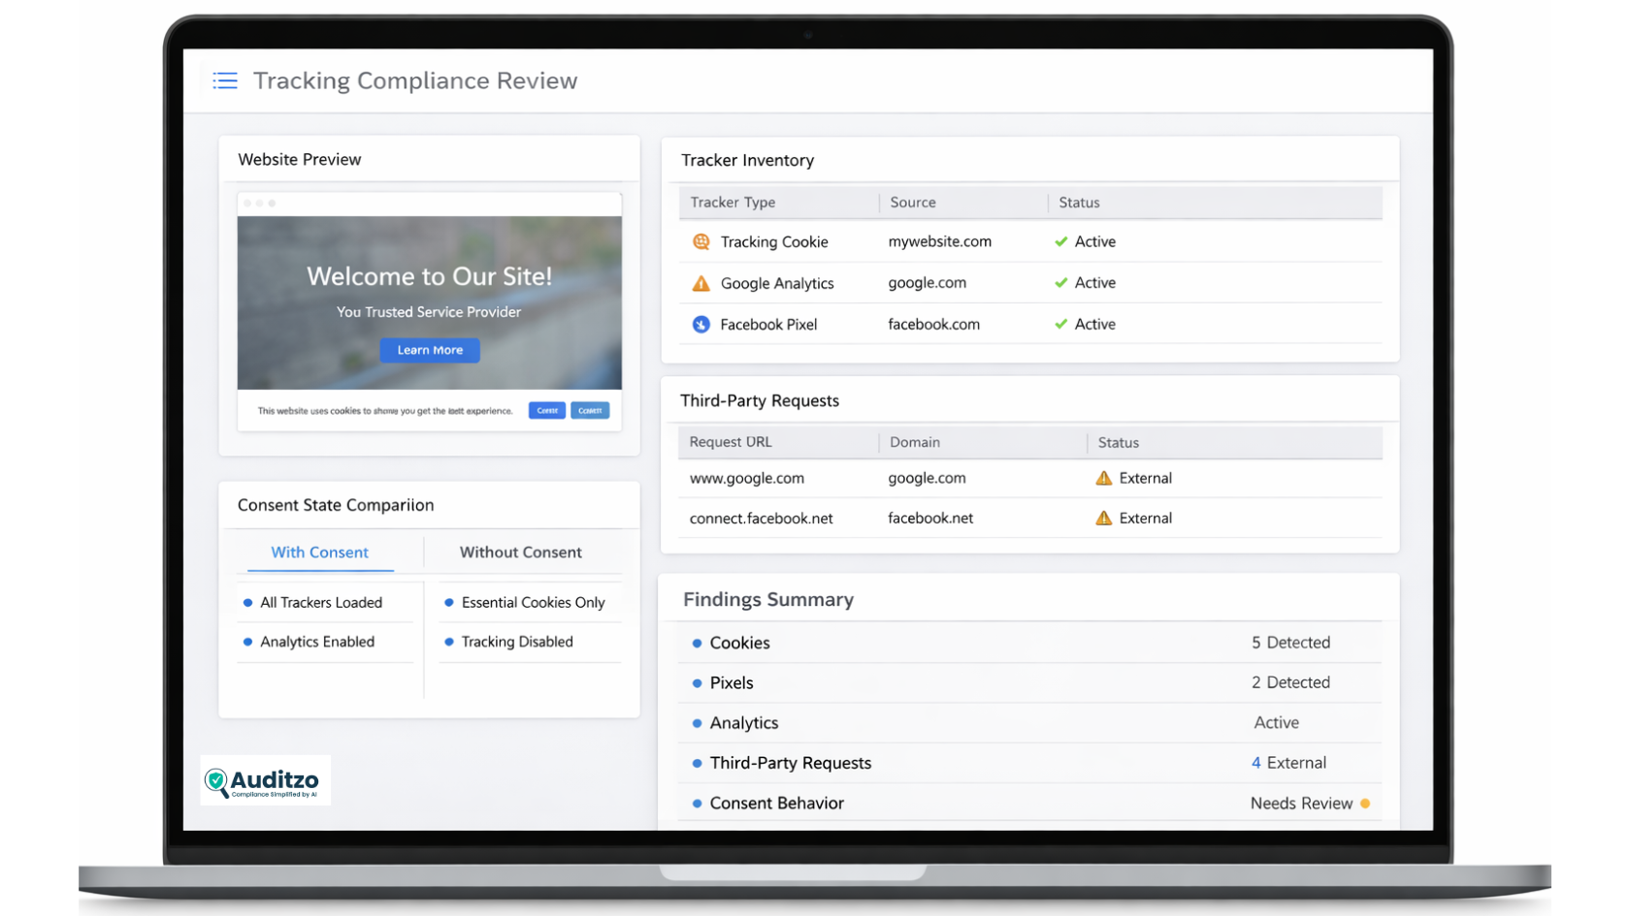Sort by the Status column header
1630x916 pixels.
(1079, 202)
